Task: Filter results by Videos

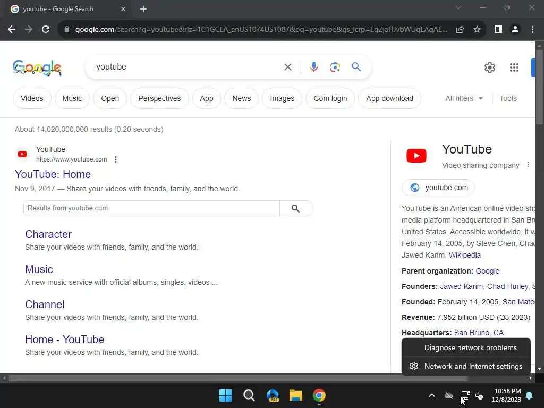Action: coord(32,98)
